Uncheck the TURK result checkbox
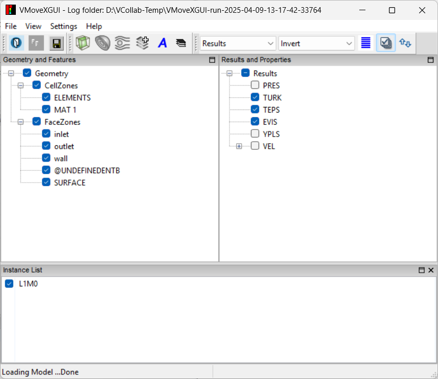This screenshot has height=379, width=438. tap(255, 98)
